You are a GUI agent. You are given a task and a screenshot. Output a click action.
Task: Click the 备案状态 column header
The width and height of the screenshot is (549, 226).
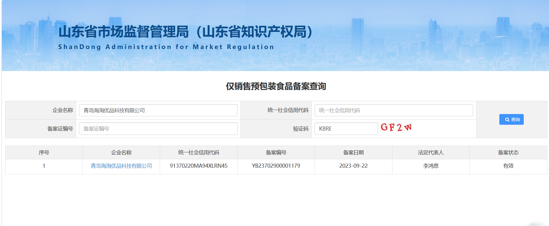(508, 152)
